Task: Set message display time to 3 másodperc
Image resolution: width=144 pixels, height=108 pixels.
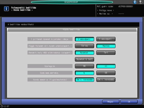Action: [x=84, y=39]
